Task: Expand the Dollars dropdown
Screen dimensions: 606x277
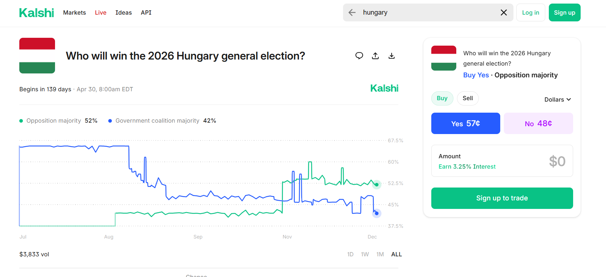Action: click(x=557, y=99)
